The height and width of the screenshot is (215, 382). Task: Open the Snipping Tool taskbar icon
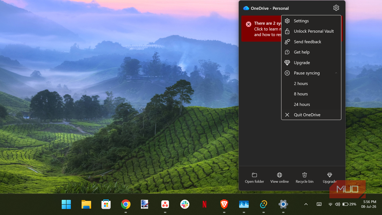(145, 204)
